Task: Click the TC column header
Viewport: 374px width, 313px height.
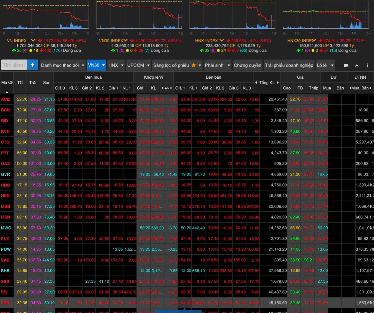Action: tap(20, 83)
